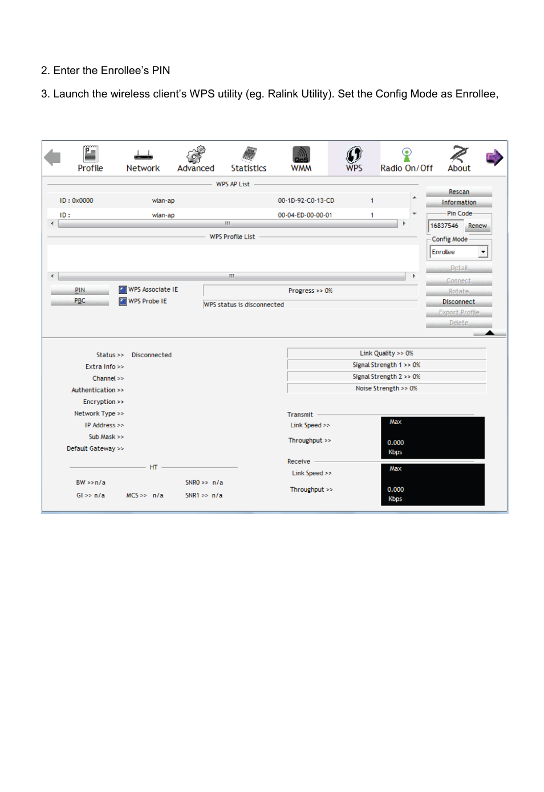
Task: Select the WPS icon tab
Action: point(354,158)
